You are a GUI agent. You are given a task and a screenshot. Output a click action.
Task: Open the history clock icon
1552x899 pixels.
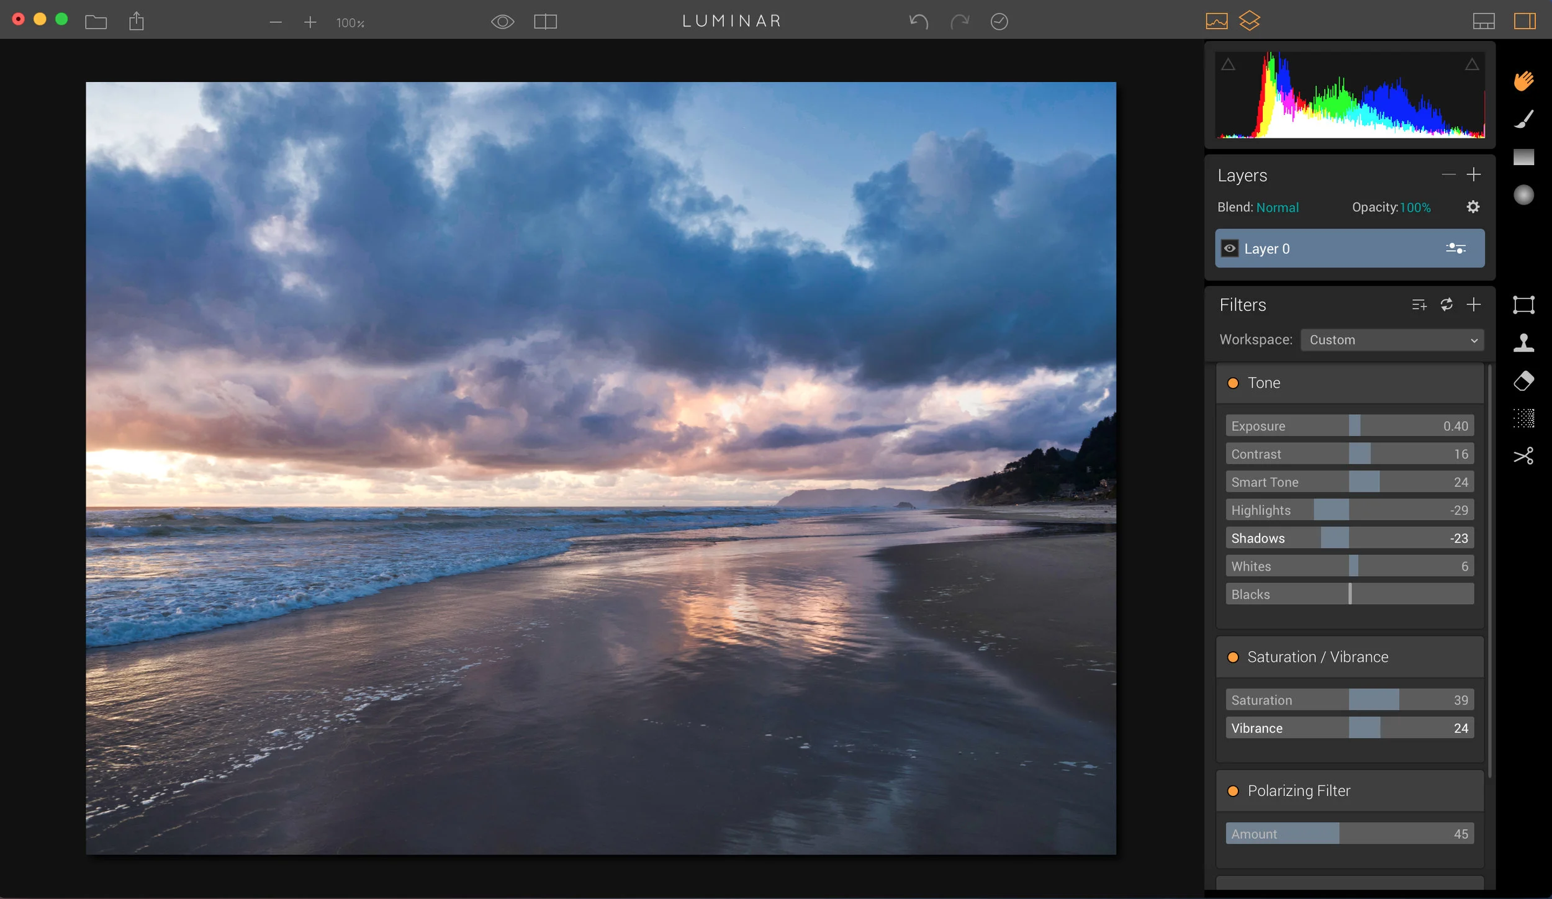point(999,22)
